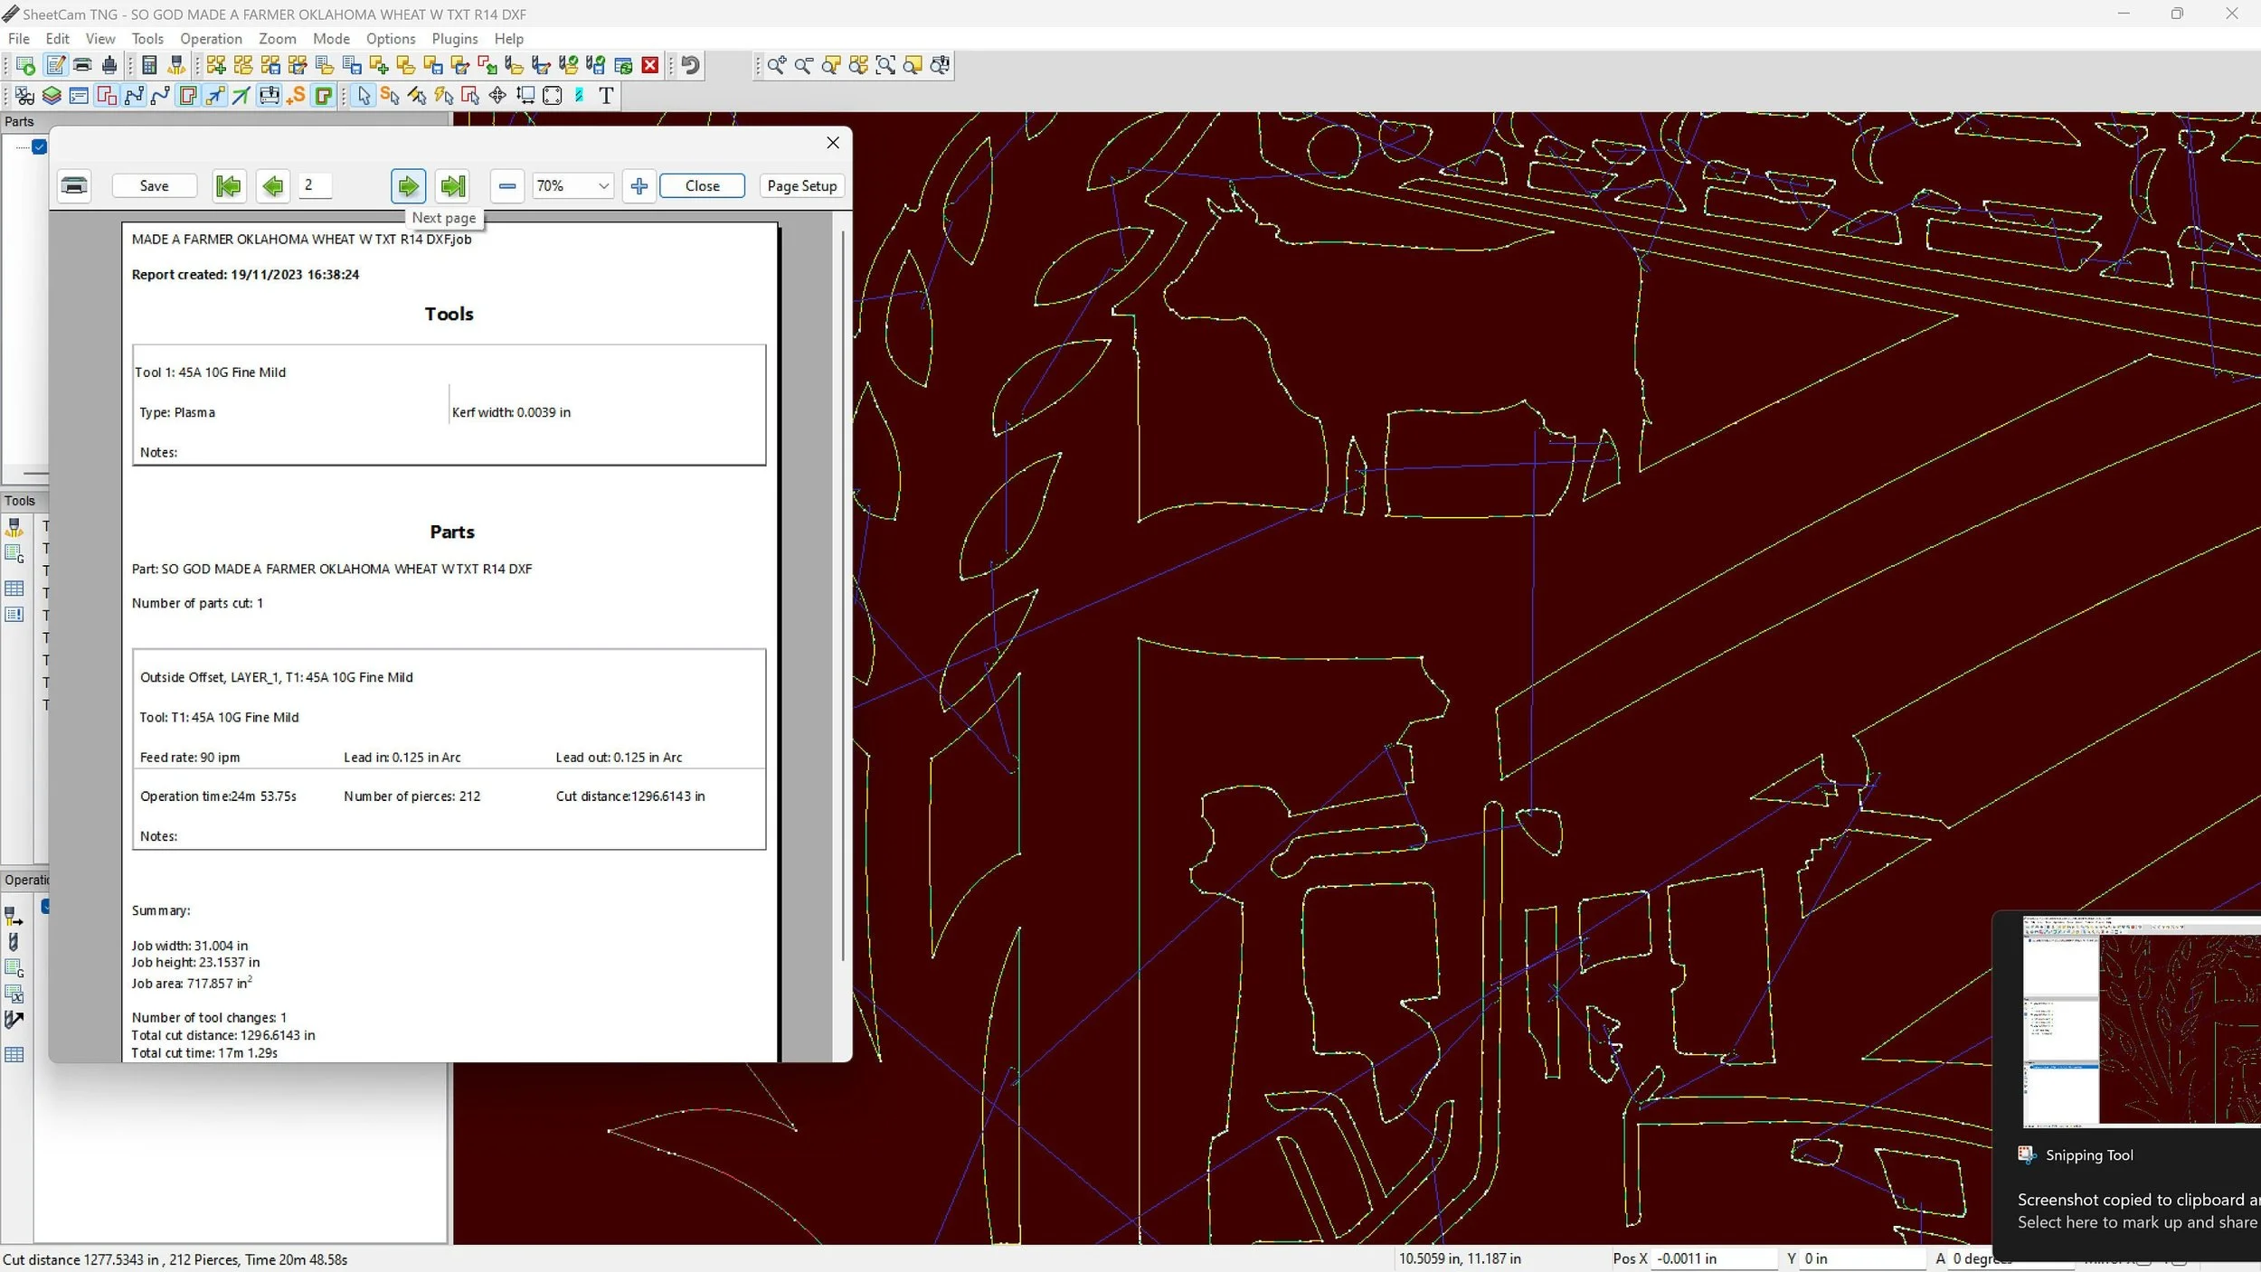Image resolution: width=2261 pixels, height=1272 pixels.
Task: Click the zoom in magnifier toolbar icon
Action: pos(776,65)
